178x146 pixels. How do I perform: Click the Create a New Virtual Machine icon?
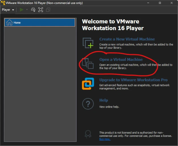(88, 43)
